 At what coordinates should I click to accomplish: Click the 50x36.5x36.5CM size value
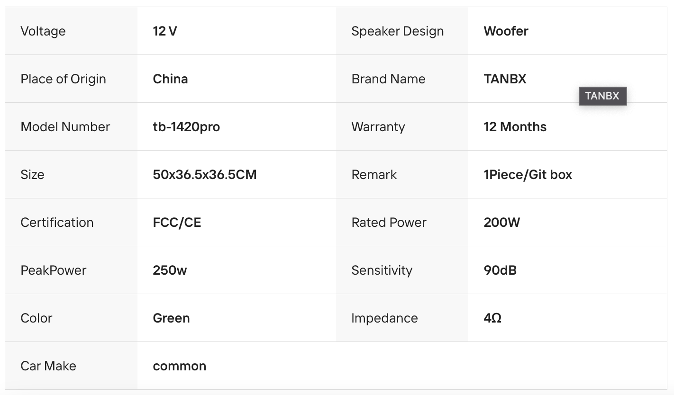pyautogui.click(x=205, y=175)
